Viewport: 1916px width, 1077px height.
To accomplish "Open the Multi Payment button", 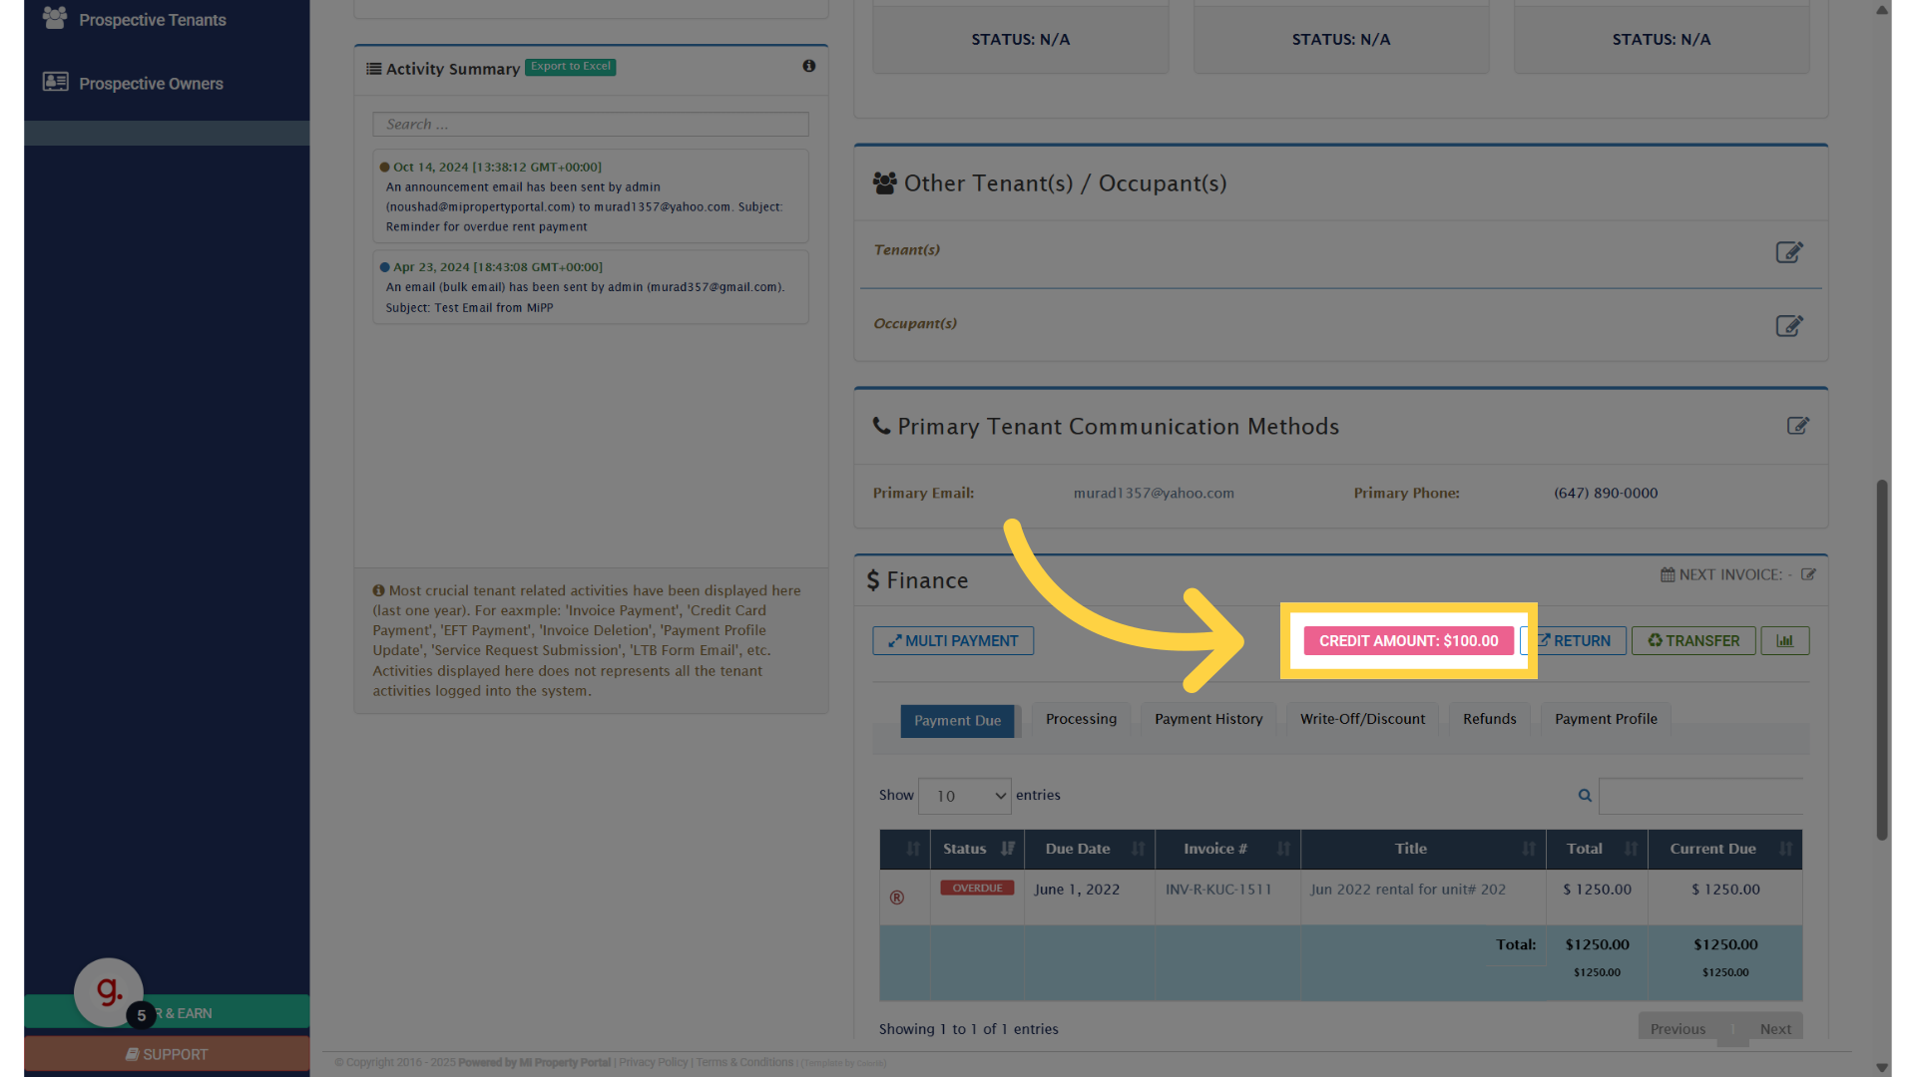I will coord(953,641).
